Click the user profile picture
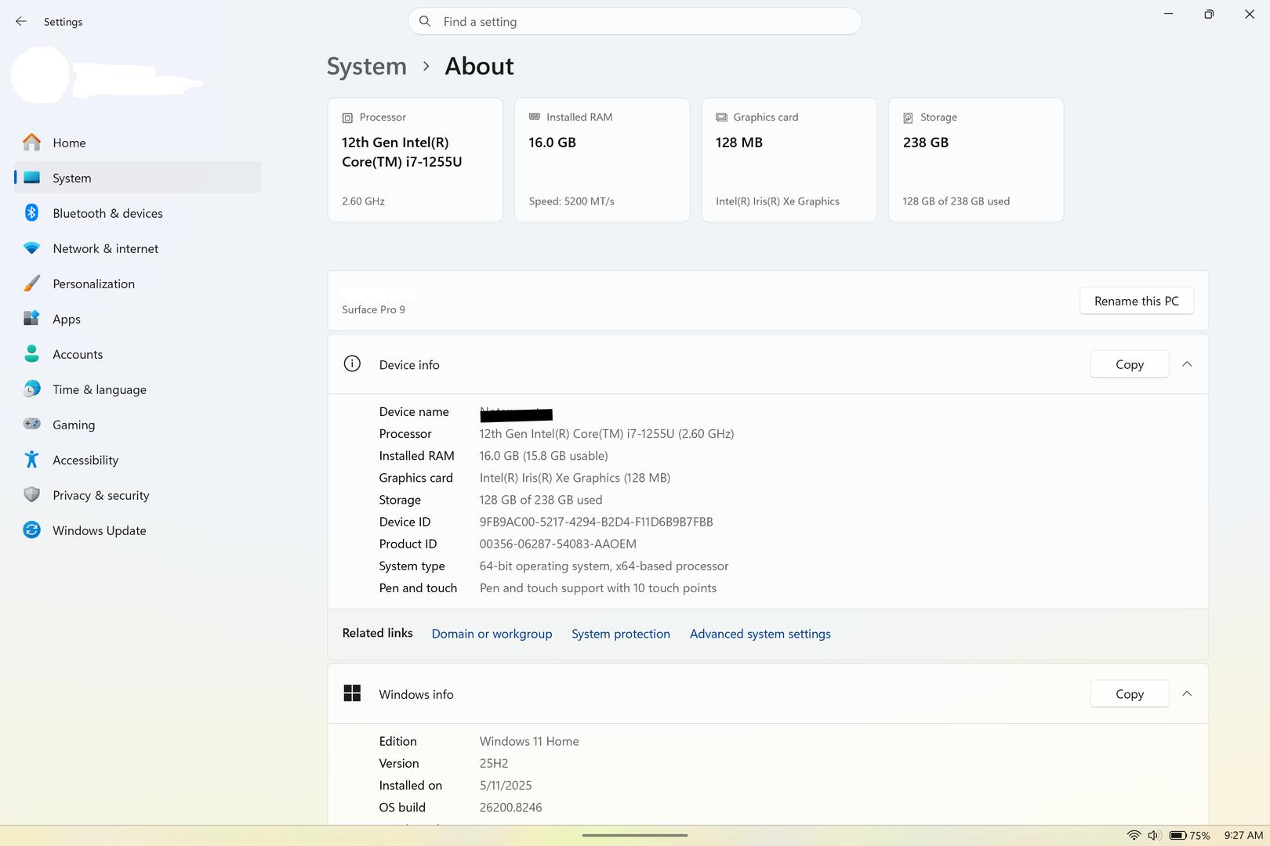The image size is (1270, 846). pyautogui.click(x=40, y=75)
